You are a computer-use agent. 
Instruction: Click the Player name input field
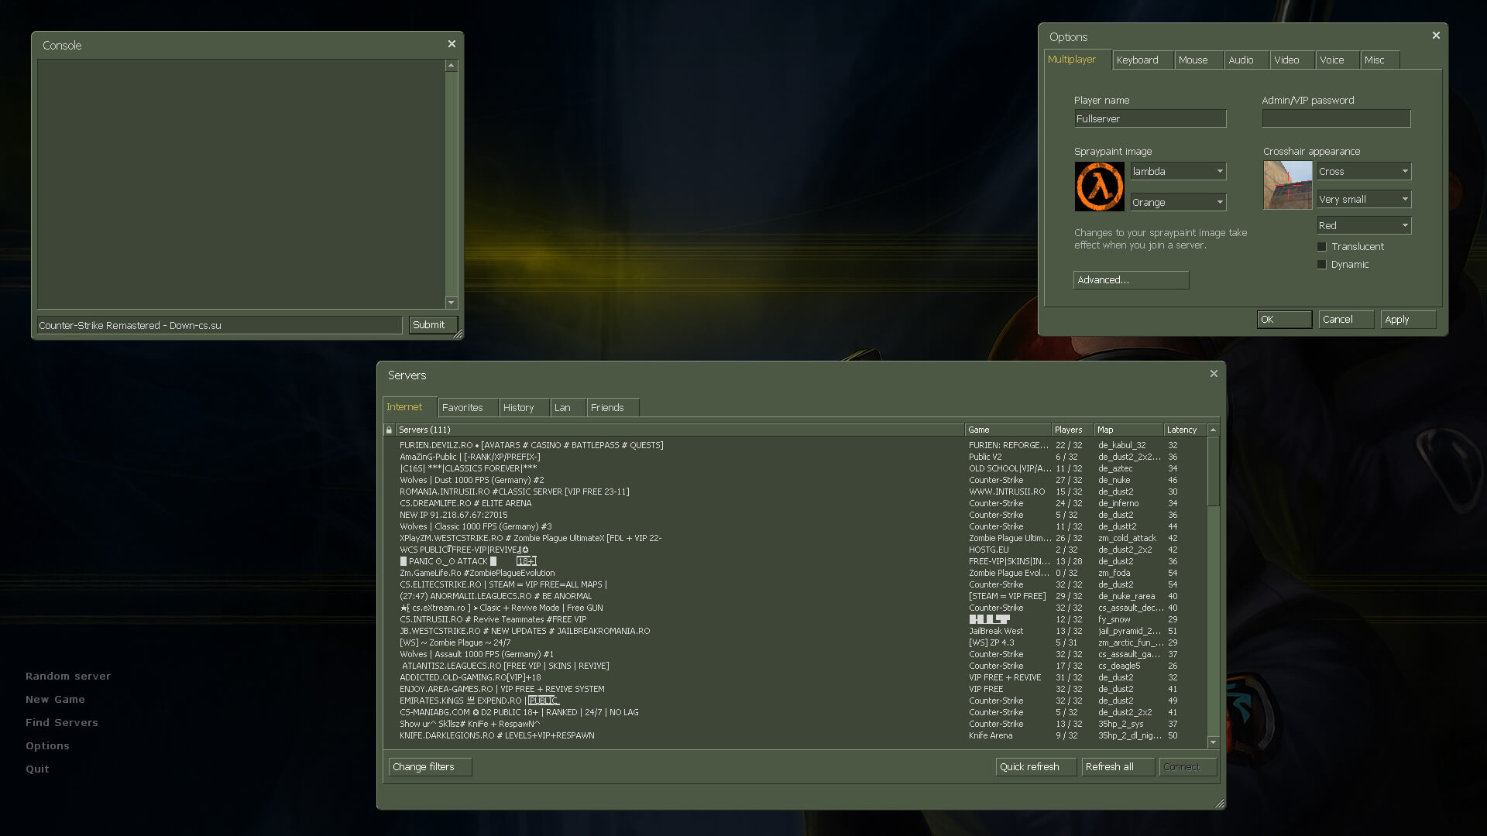tap(1149, 118)
